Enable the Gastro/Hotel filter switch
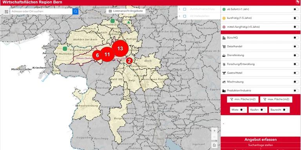 (296, 73)
